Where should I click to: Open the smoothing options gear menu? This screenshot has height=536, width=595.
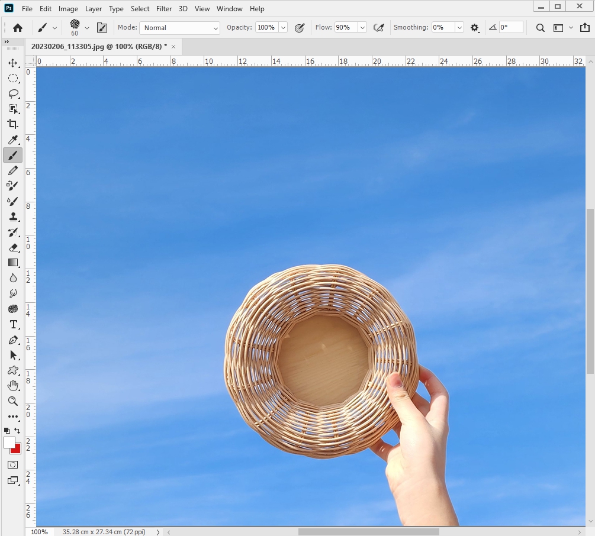pos(475,28)
